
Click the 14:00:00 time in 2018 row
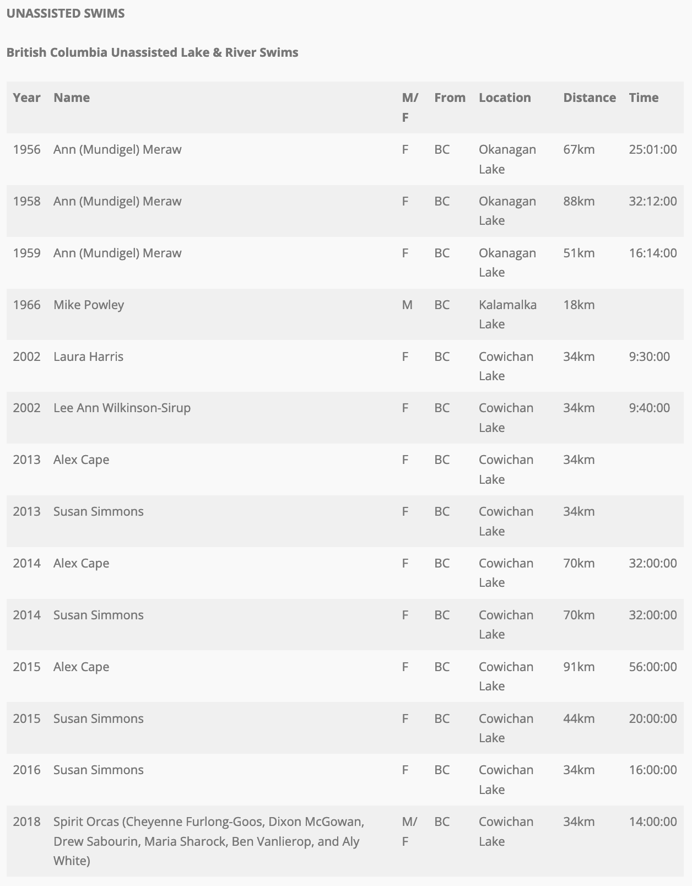653,822
